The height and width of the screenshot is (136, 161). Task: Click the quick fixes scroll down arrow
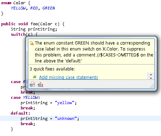click(151, 78)
